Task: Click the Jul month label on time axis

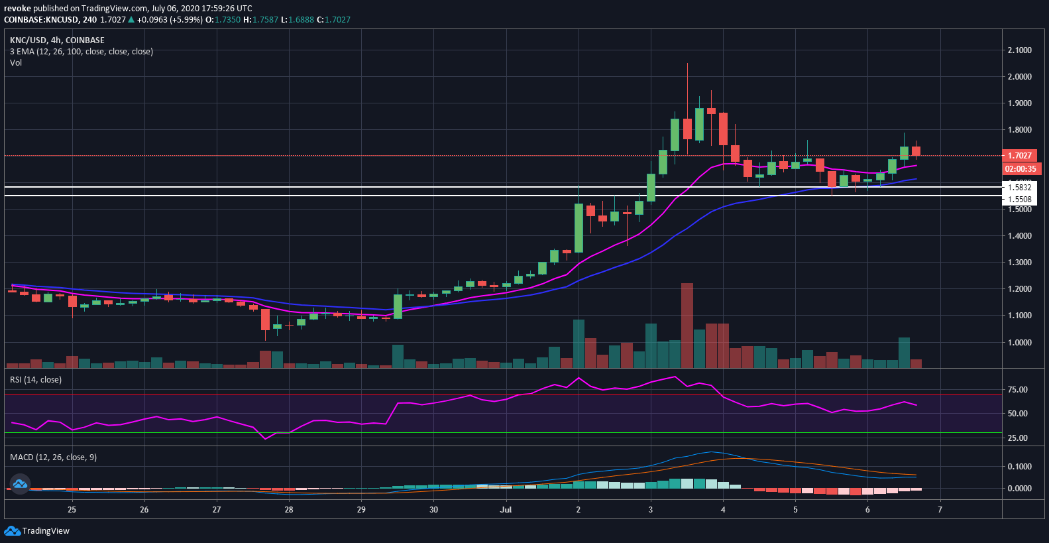Action: click(x=506, y=510)
